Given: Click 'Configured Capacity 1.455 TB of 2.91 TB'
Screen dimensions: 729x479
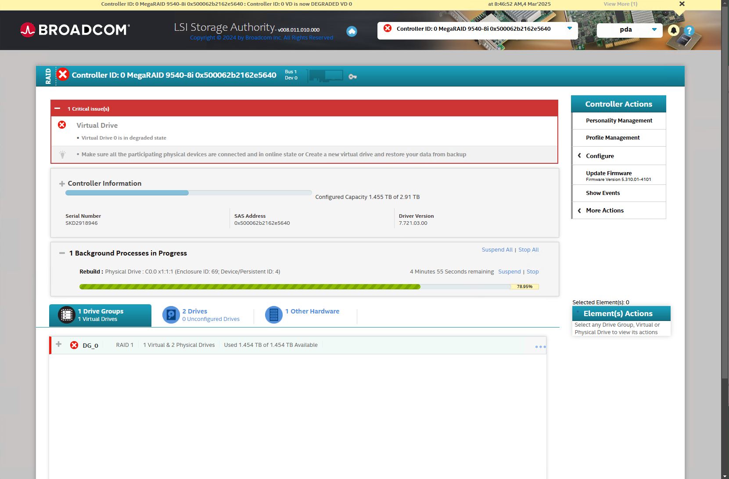Looking at the screenshot, I should click(x=367, y=197).
